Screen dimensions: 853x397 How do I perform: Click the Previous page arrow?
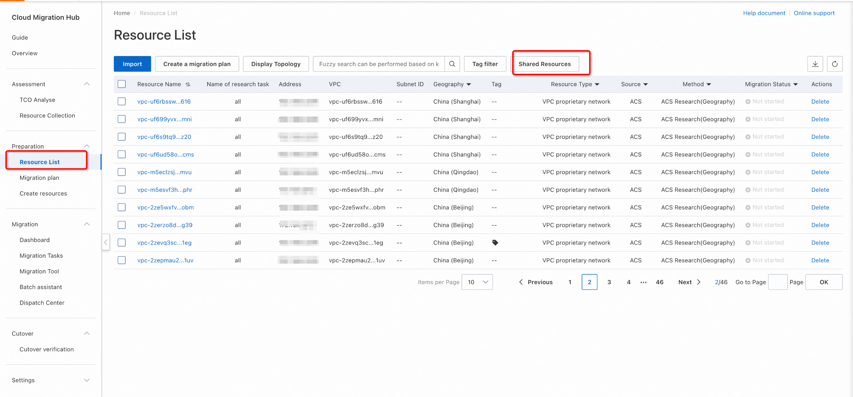(x=521, y=282)
